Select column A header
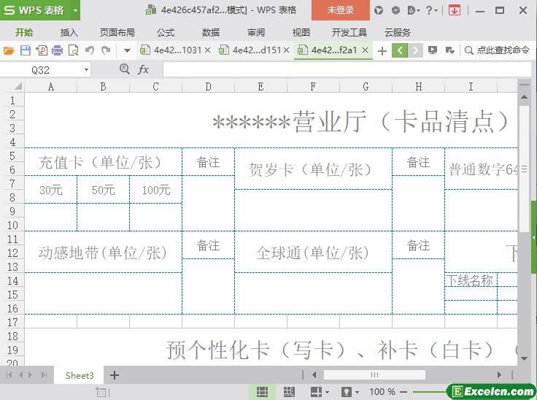537x400 pixels. click(x=50, y=87)
